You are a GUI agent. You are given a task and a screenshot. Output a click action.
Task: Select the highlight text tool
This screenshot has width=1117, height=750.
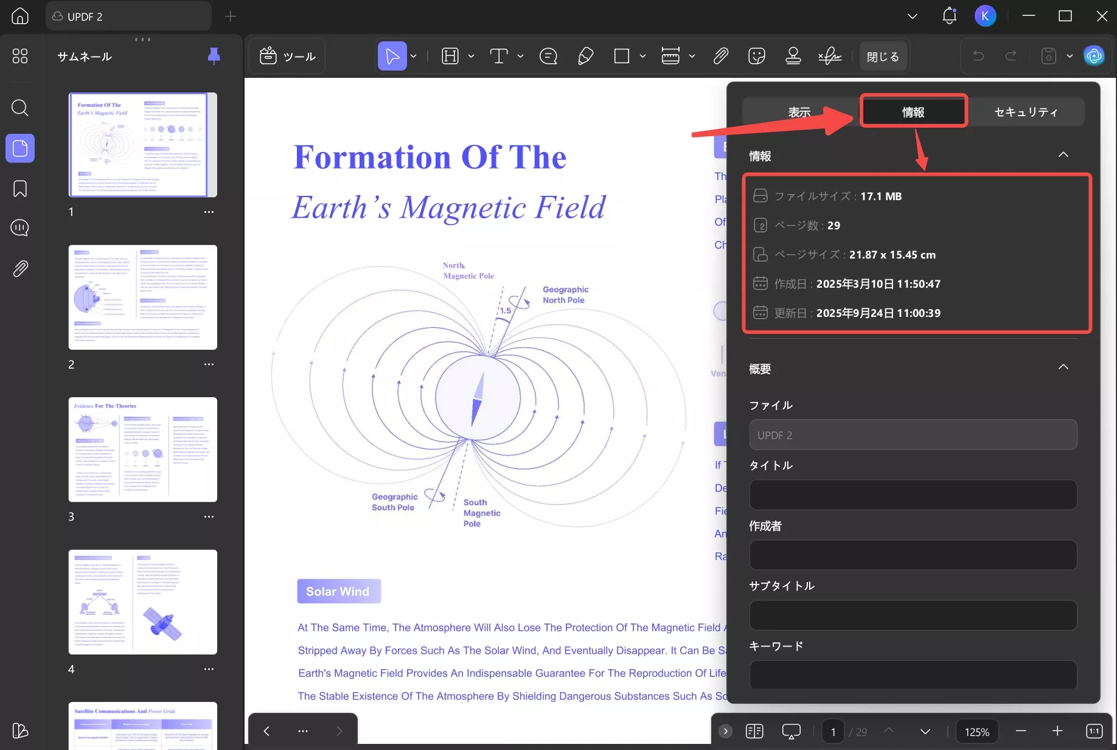[x=450, y=57]
